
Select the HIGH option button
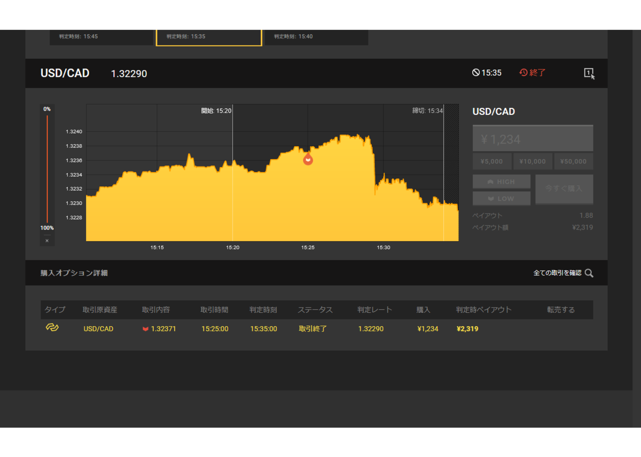502,182
